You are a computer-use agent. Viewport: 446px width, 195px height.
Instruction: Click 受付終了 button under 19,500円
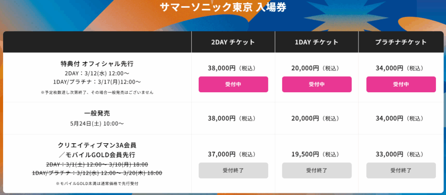(317, 171)
